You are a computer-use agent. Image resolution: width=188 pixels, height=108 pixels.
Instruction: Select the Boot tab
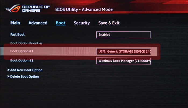[x=61, y=23]
